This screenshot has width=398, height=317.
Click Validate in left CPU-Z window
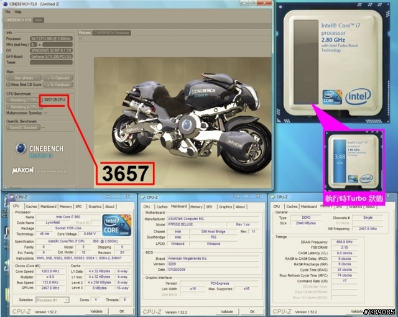click(96, 311)
